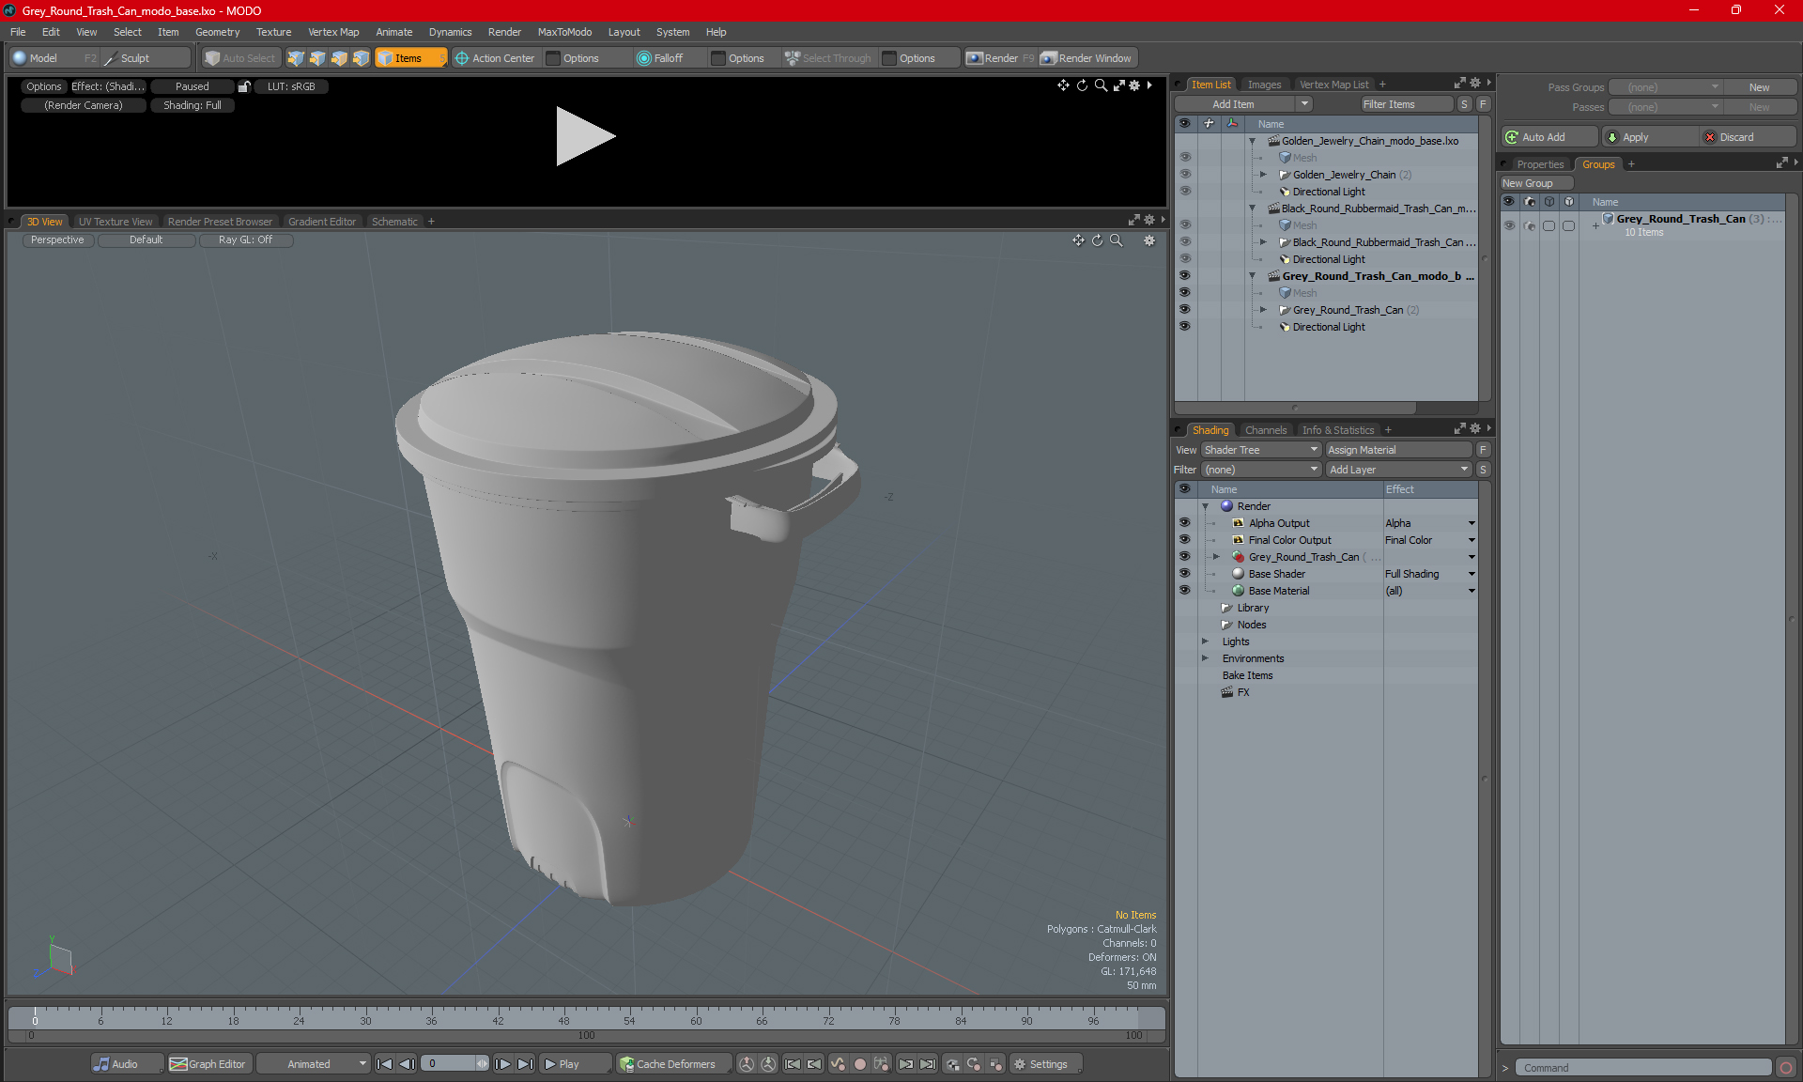This screenshot has height=1082, width=1803.
Task: Expand Grey_Round_Trash_Can_modo_b item tree
Action: 1255,275
